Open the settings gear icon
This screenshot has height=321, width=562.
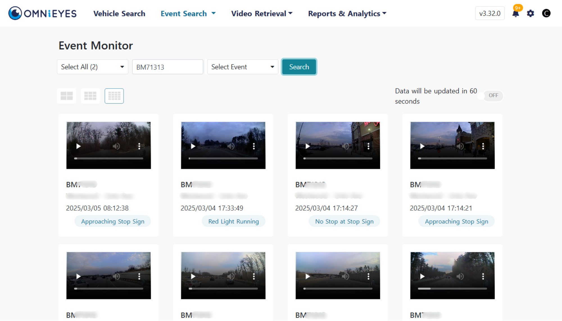(x=530, y=13)
